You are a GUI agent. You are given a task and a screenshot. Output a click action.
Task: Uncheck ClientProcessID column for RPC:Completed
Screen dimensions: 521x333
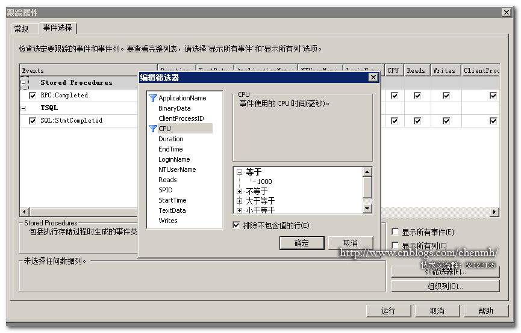[493, 96]
